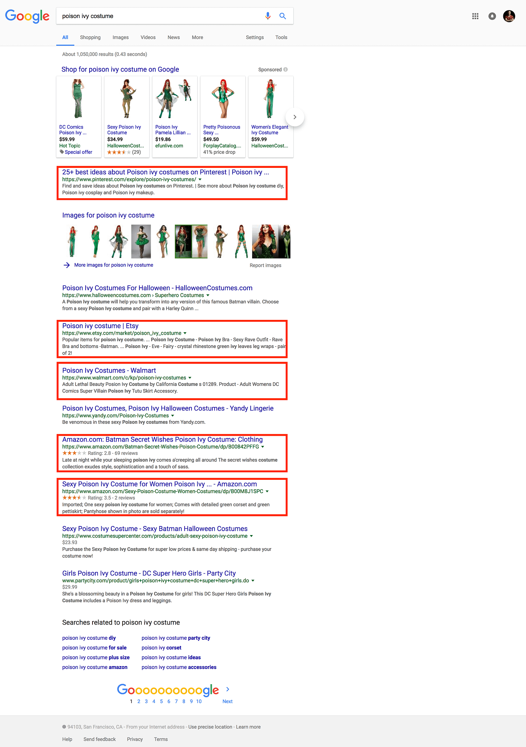Viewport: 526px width, 747px height.
Task: Select the All search tab
Action: click(x=65, y=37)
